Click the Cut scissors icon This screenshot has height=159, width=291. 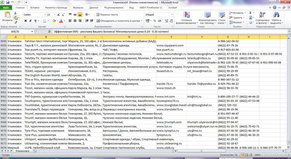point(15,13)
